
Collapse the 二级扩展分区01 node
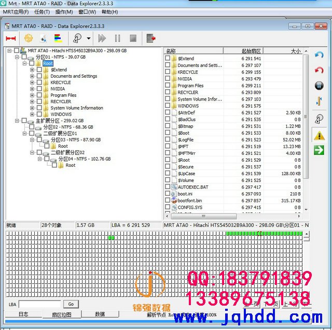click(24, 133)
